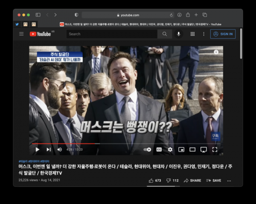The width and height of the screenshot is (256, 204).
Task: Click the subscribe watermark on the video
Action: point(215,137)
